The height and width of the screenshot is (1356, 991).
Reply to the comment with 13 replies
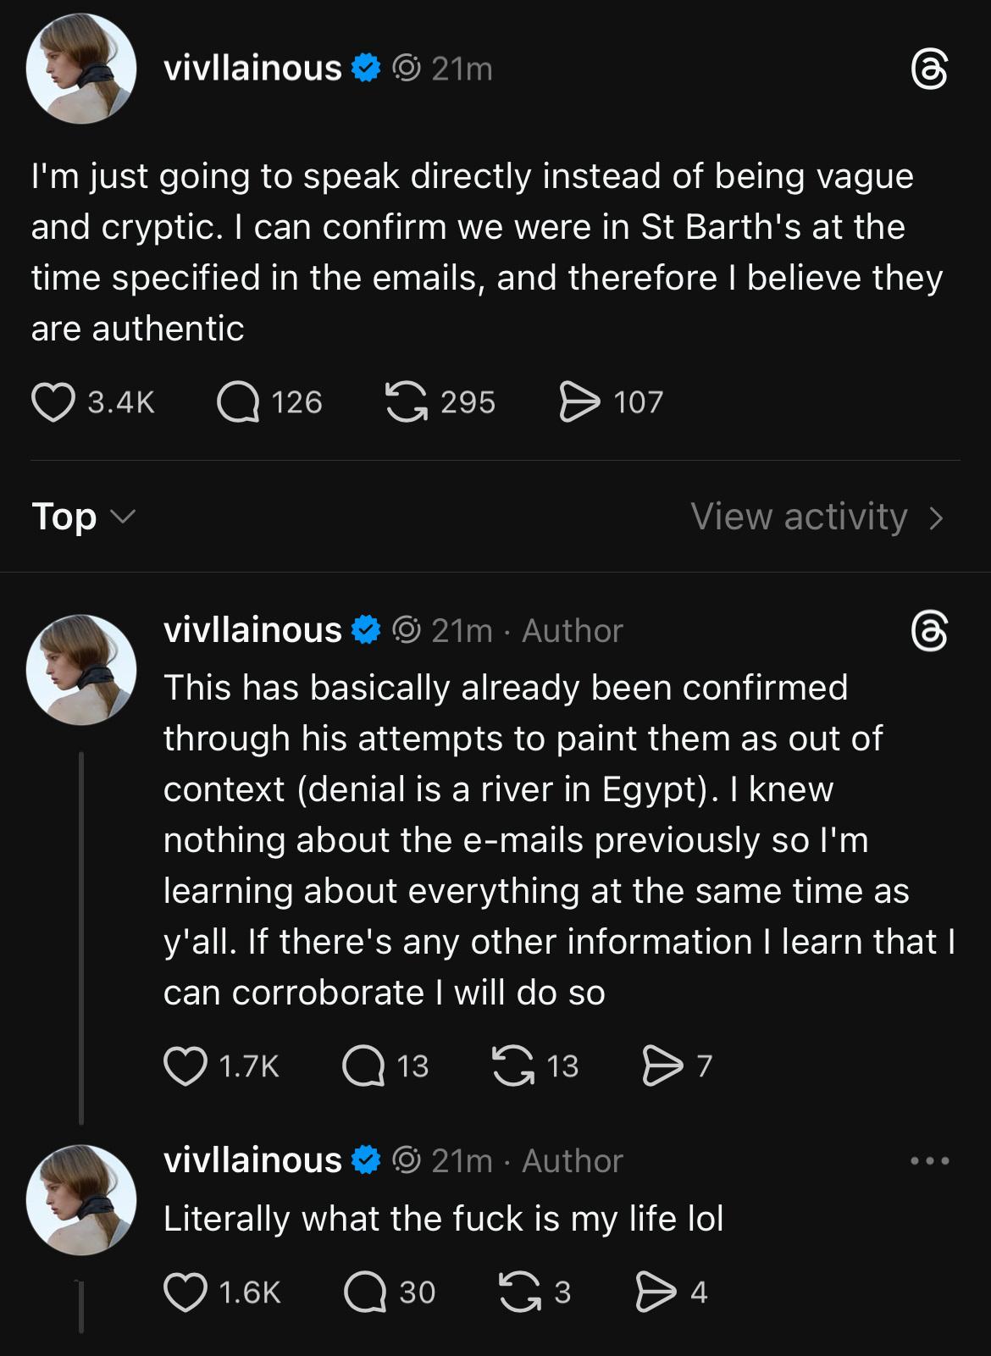pyautogui.click(x=363, y=1065)
